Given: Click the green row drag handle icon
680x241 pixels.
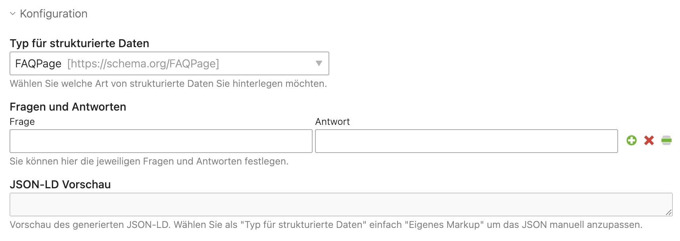Looking at the screenshot, I should pos(667,140).
